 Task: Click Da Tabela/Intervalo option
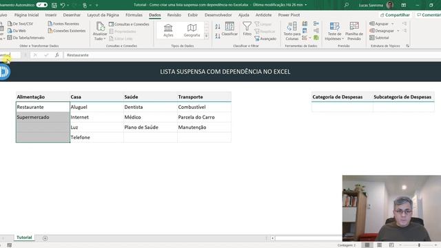coord(26,38)
